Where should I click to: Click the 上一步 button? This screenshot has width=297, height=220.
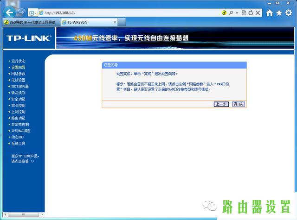(x=221, y=104)
